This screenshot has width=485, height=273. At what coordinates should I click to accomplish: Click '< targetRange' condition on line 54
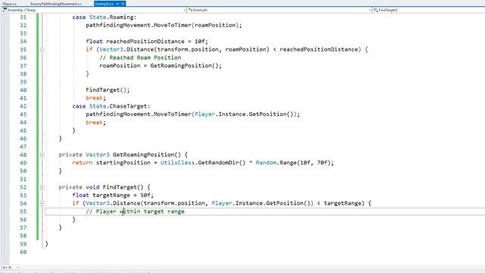click(x=339, y=203)
